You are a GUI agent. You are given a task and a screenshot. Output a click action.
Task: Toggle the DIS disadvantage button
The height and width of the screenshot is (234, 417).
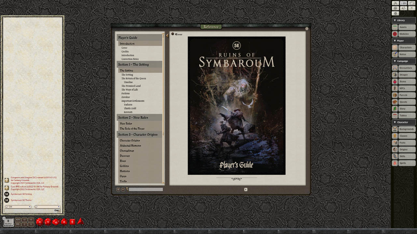tap(18, 224)
